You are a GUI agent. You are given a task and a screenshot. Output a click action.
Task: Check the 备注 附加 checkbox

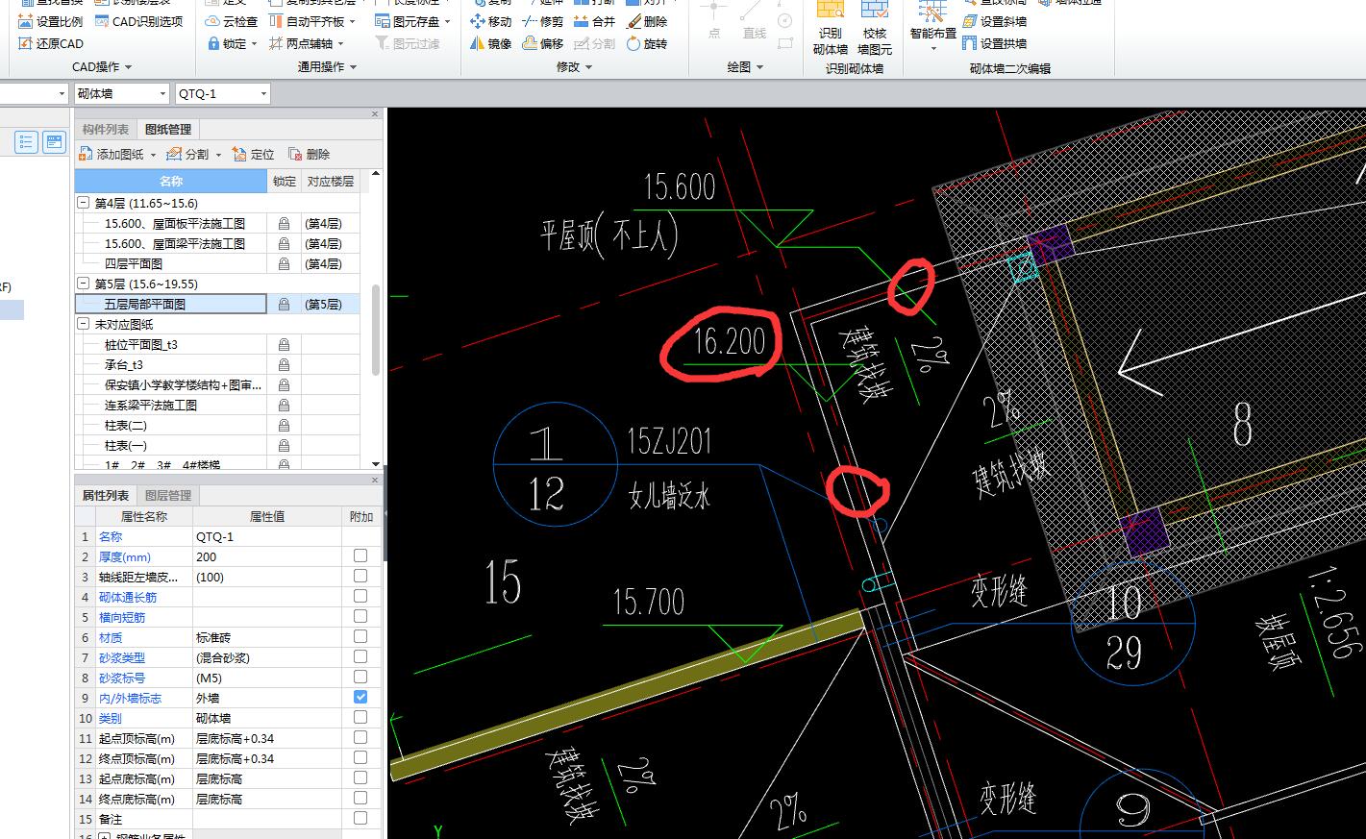point(360,818)
